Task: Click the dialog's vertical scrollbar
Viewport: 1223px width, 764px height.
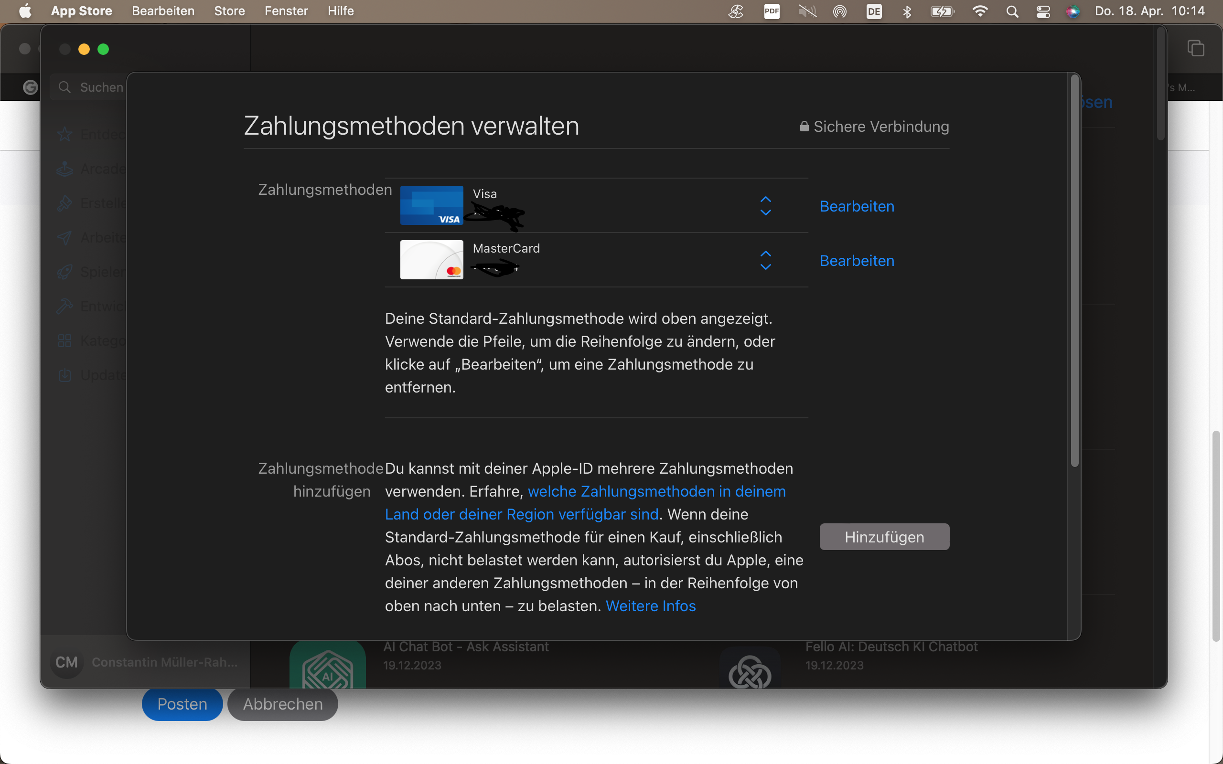Action: [x=1074, y=273]
